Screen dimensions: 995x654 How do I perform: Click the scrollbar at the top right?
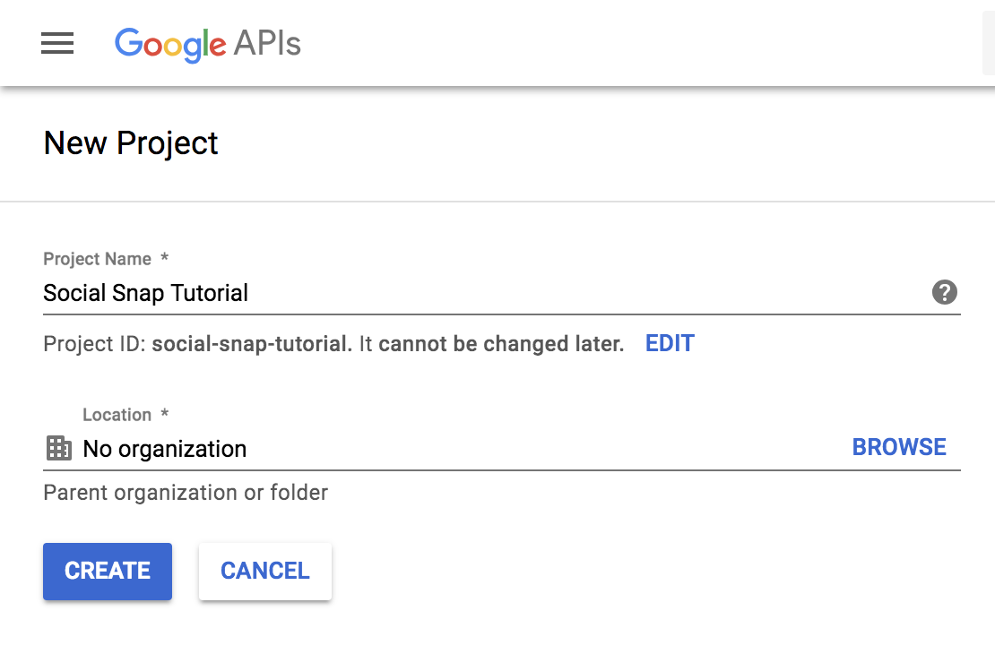pyautogui.click(x=990, y=40)
